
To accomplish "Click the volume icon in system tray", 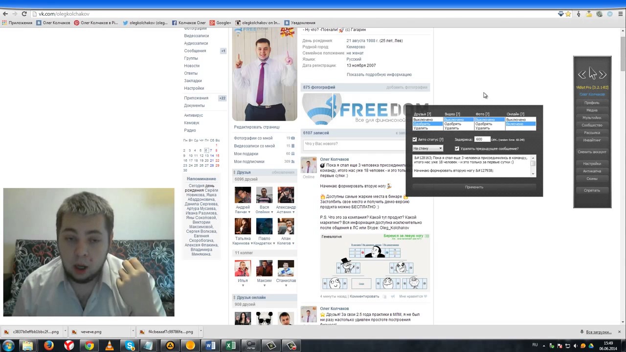I will pyautogui.click(x=575, y=346).
